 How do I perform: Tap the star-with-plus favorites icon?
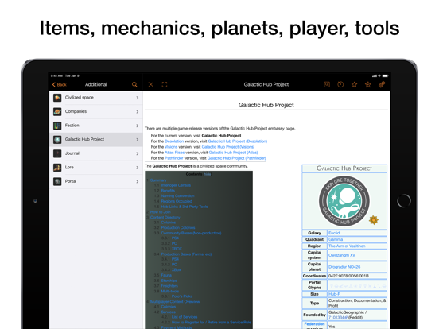coord(368,84)
